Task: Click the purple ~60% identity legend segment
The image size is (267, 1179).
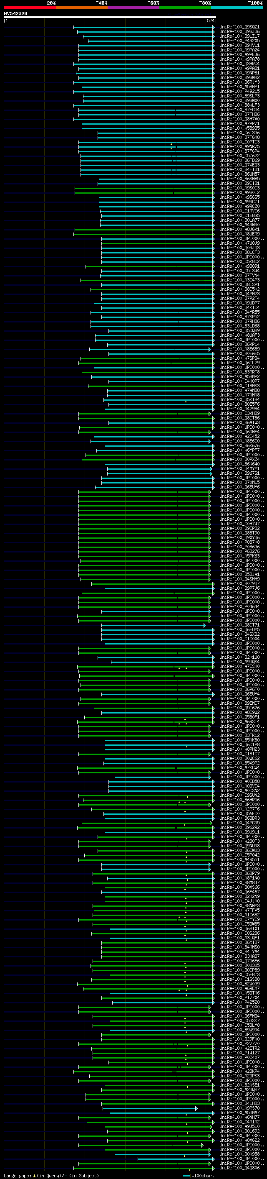Action: tap(134, 8)
